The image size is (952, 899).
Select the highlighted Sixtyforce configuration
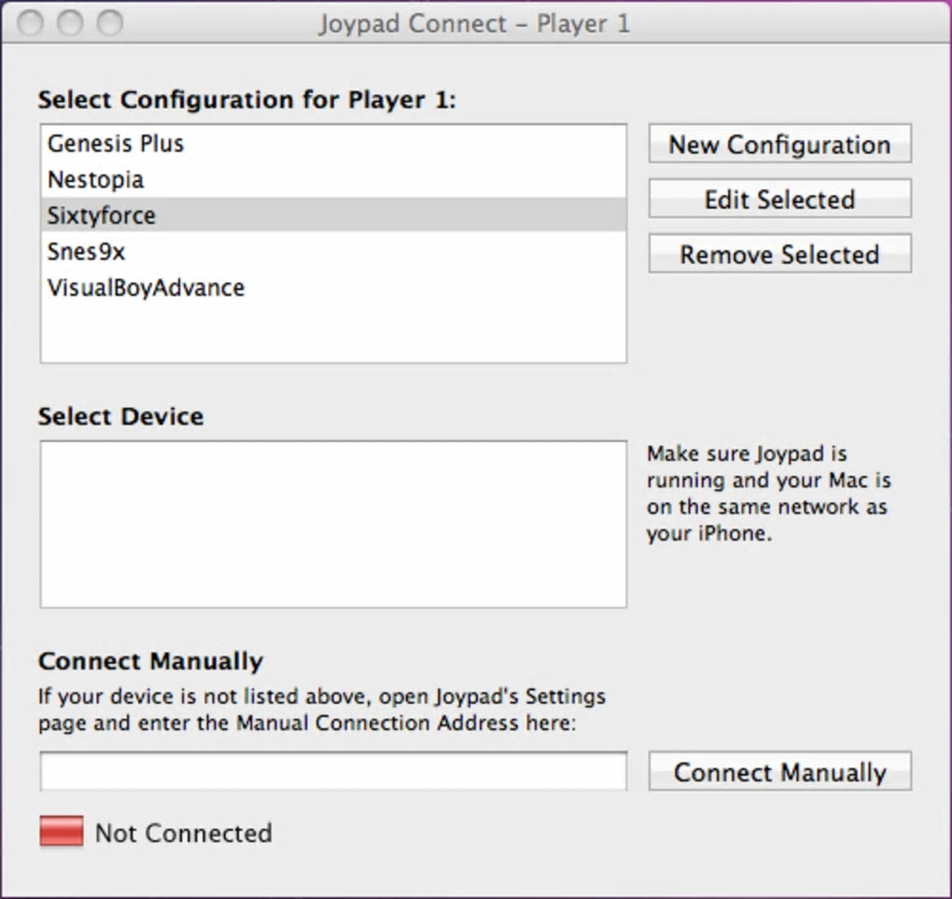click(102, 216)
